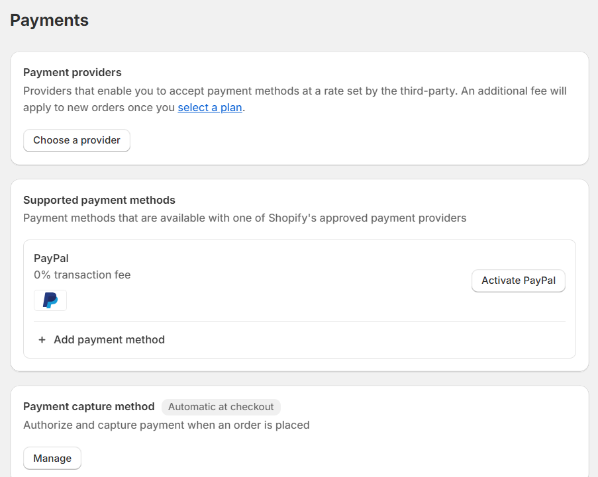Click the plus icon beside Add payment method
Viewport: 598px width, 477px height.
click(42, 339)
